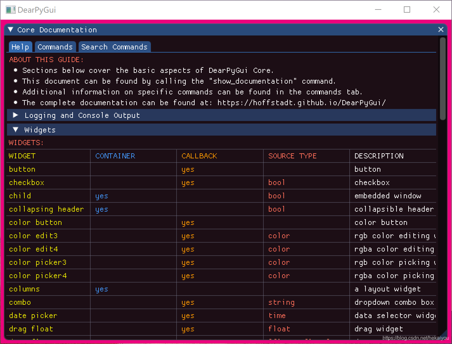Expand Logging and Console Output section
This screenshot has height=344, width=452.
pyautogui.click(x=222, y=115)
